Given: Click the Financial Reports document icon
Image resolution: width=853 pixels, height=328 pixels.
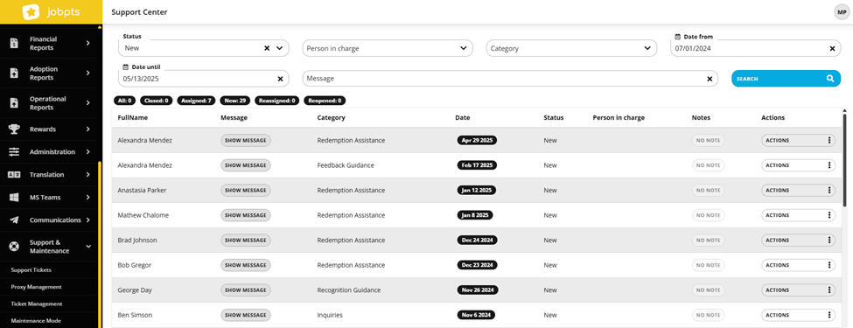Looking at the screenshot, I should coord(14,44).
